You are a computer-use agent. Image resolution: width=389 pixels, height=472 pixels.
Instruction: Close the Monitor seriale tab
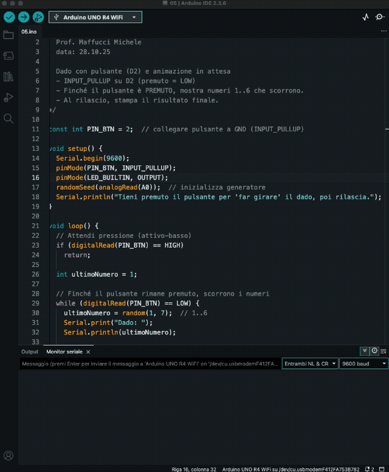point(88,352)
